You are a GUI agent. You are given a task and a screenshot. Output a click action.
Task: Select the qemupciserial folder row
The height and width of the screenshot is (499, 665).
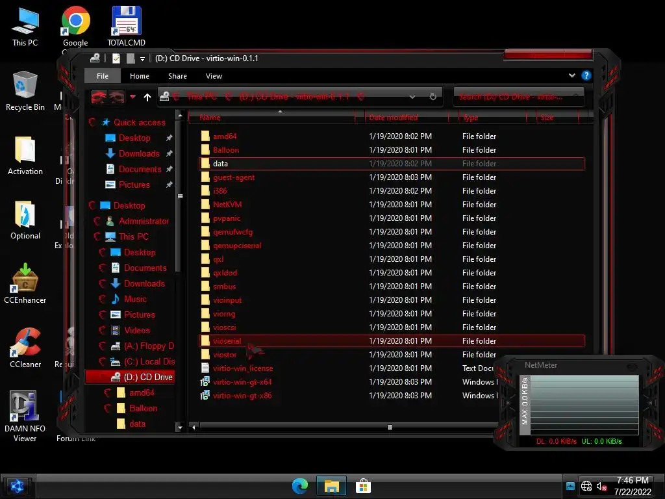(391, 245)
